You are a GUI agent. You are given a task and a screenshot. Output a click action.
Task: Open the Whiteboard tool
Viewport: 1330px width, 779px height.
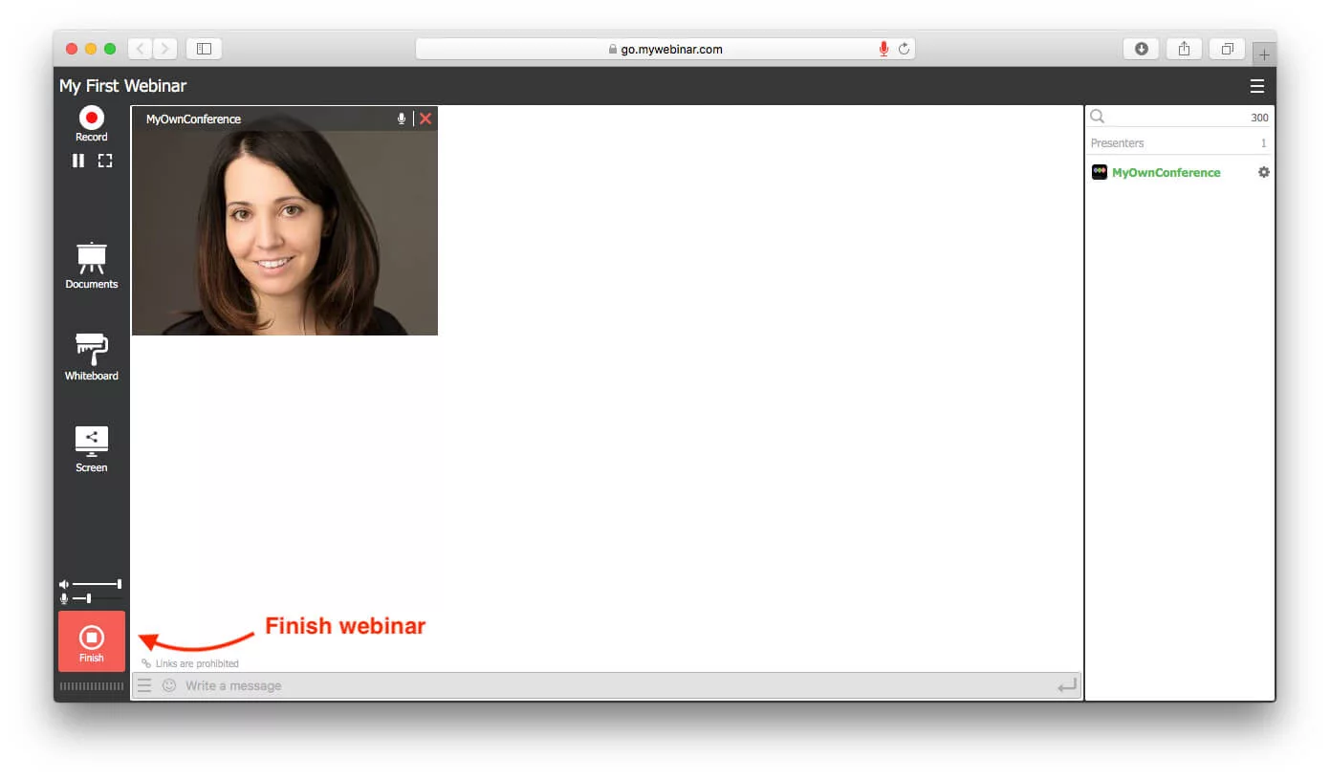[x=91, y=357]
